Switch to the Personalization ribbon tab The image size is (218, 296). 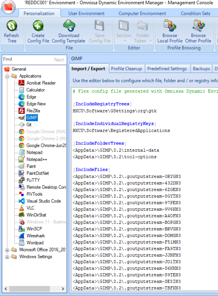(39, 13)
